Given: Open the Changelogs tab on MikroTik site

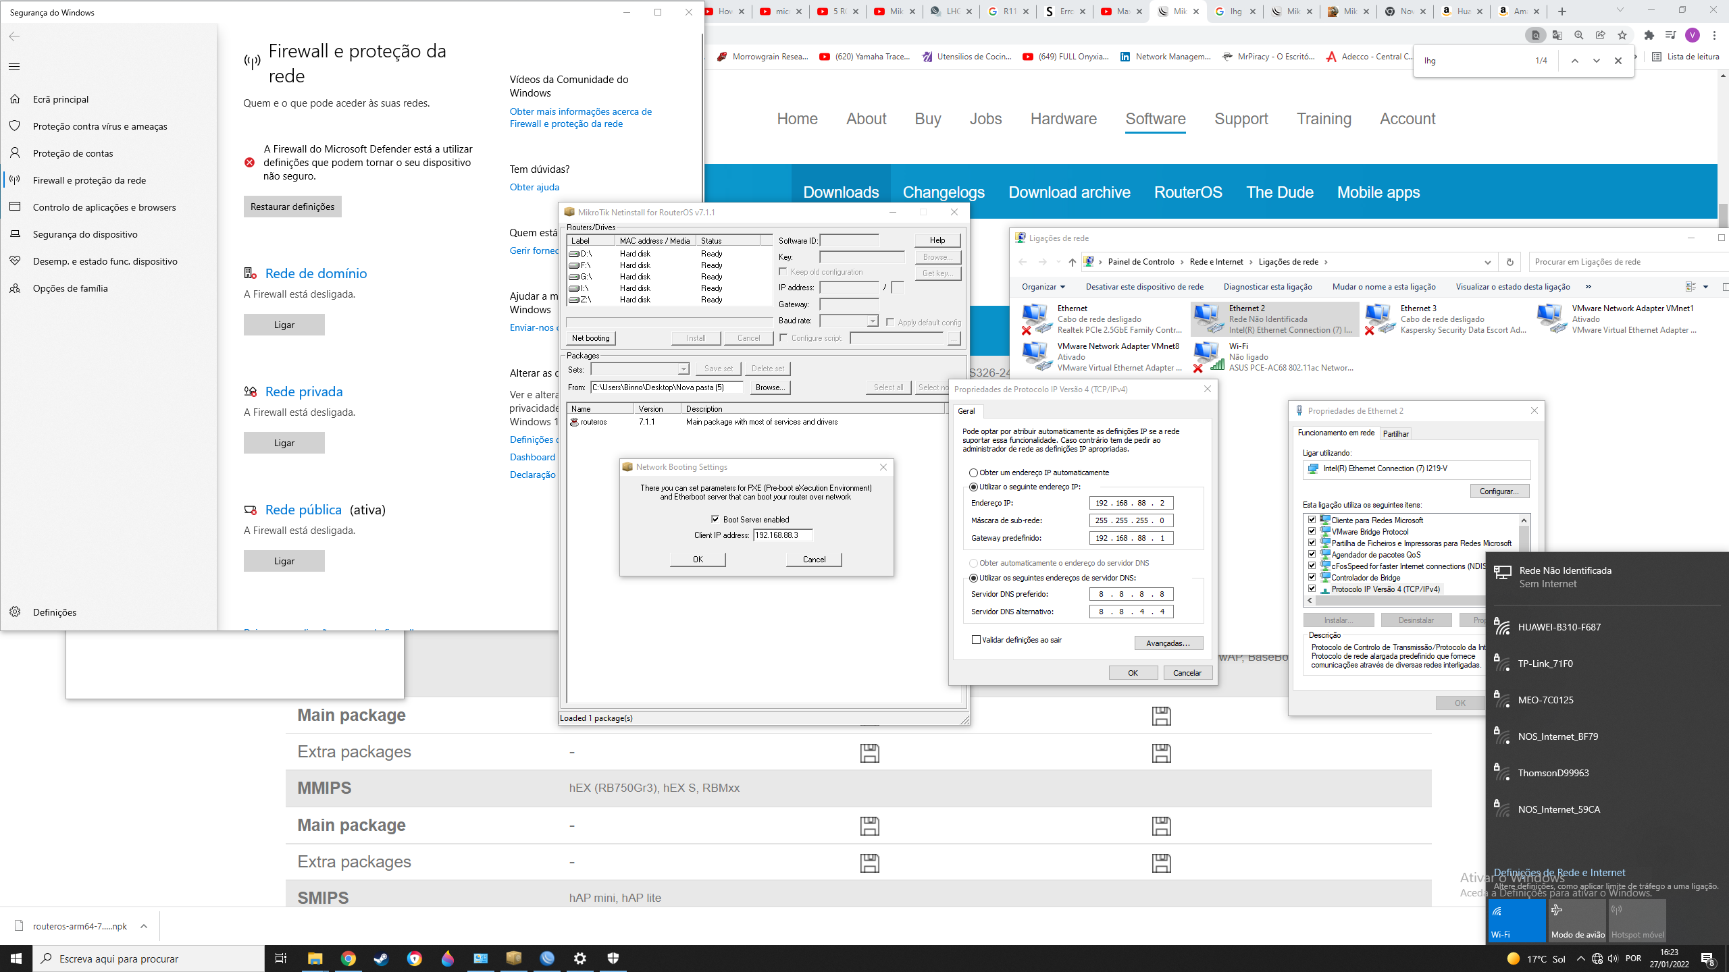Looking at the screenshot, I should 943,192.
